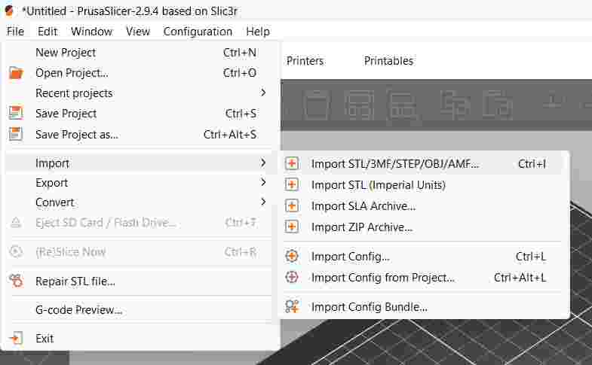The width and height of the screenshot is (592, 365).
Task: Click the Repair STL file icon
Action: click(16, 281)
